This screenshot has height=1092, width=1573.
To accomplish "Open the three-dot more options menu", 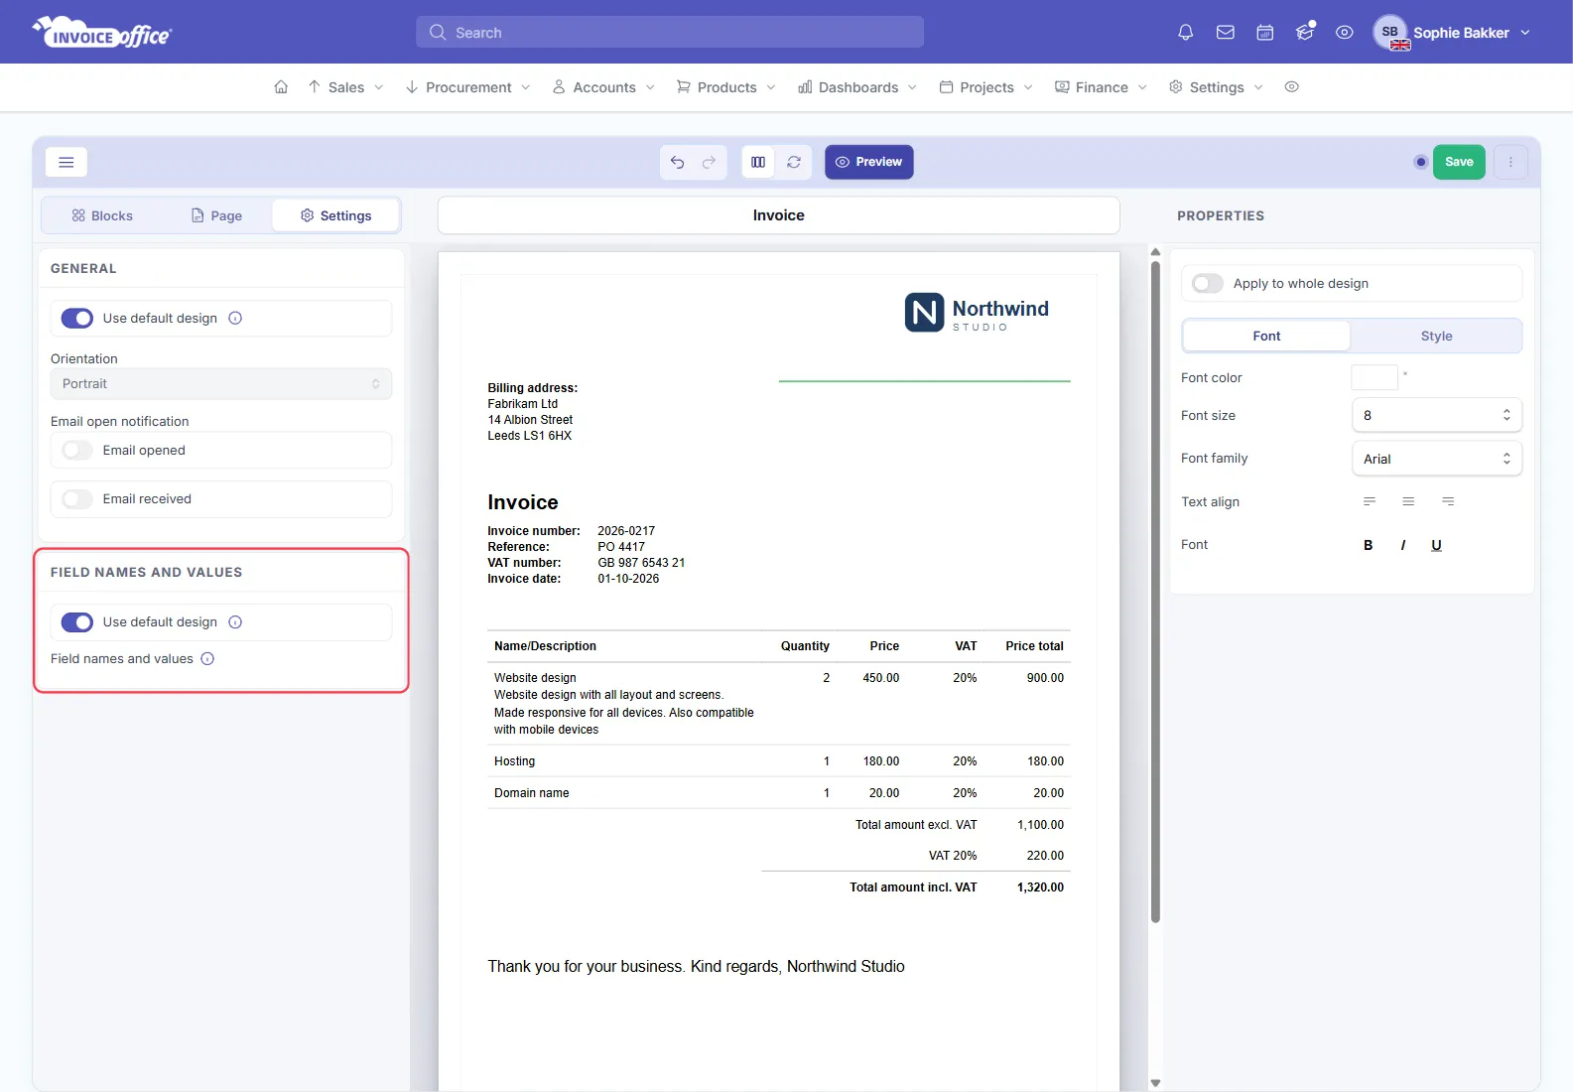I will coord(1510,162).
